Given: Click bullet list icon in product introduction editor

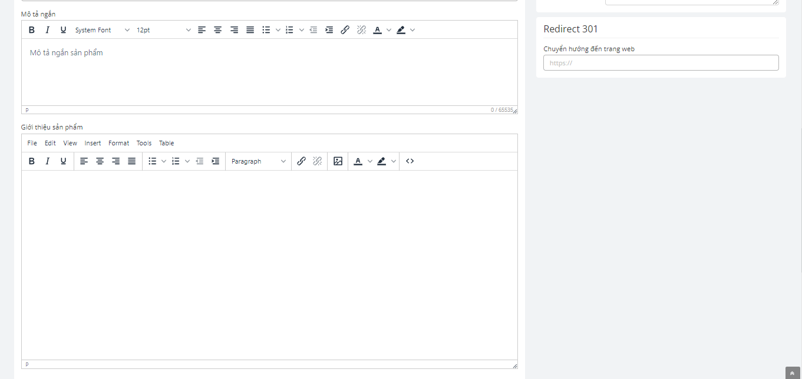Looking at the screenshot, I should point(153,161).
